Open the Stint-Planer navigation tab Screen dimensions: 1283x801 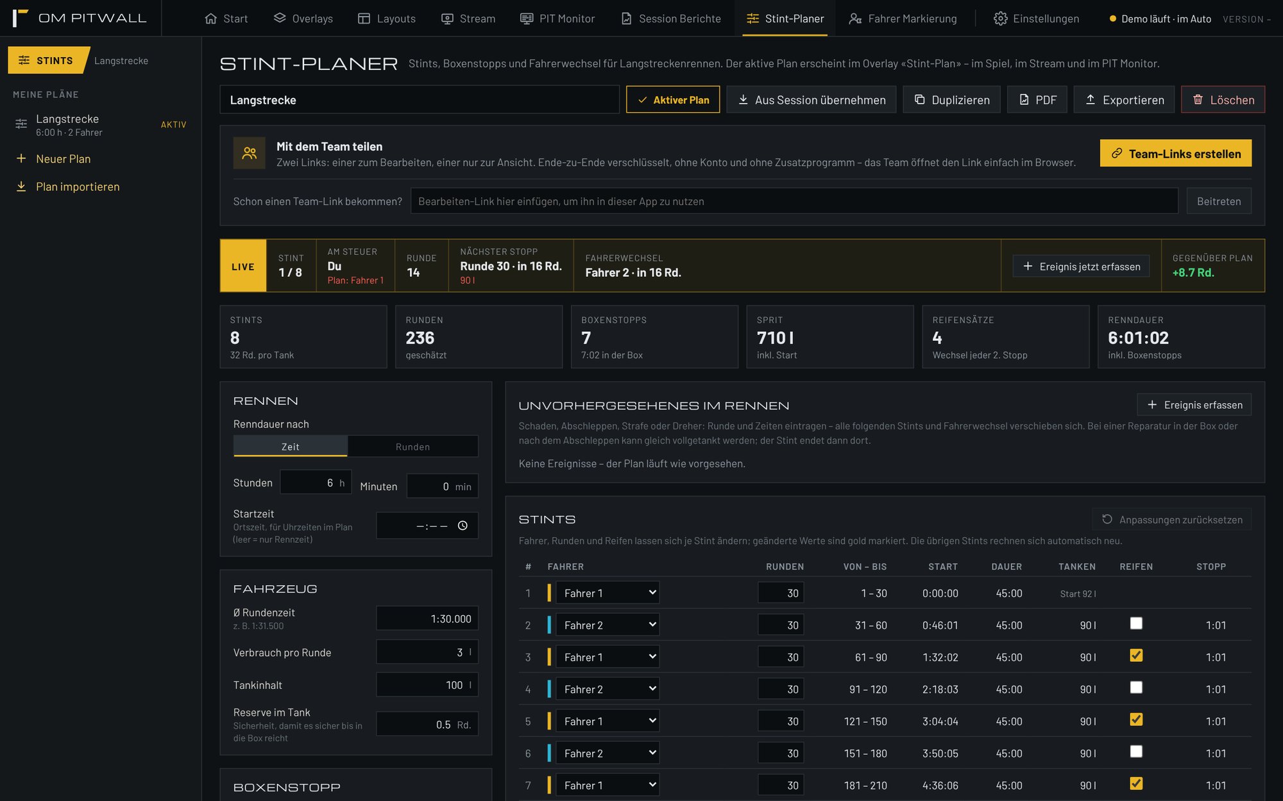pos(785,19)
